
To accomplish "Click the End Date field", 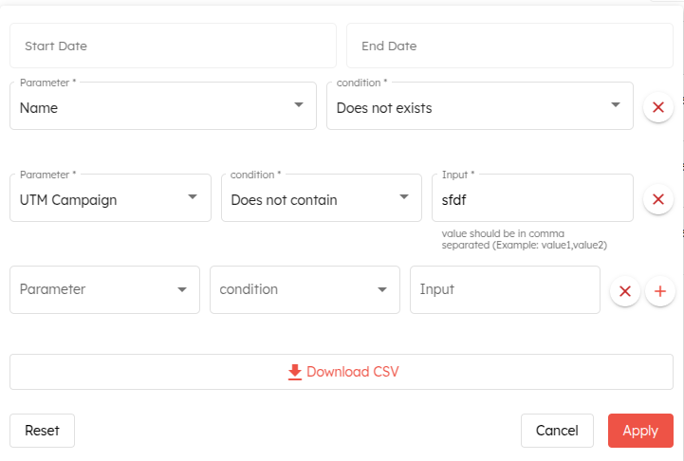I will coord(511,46).
